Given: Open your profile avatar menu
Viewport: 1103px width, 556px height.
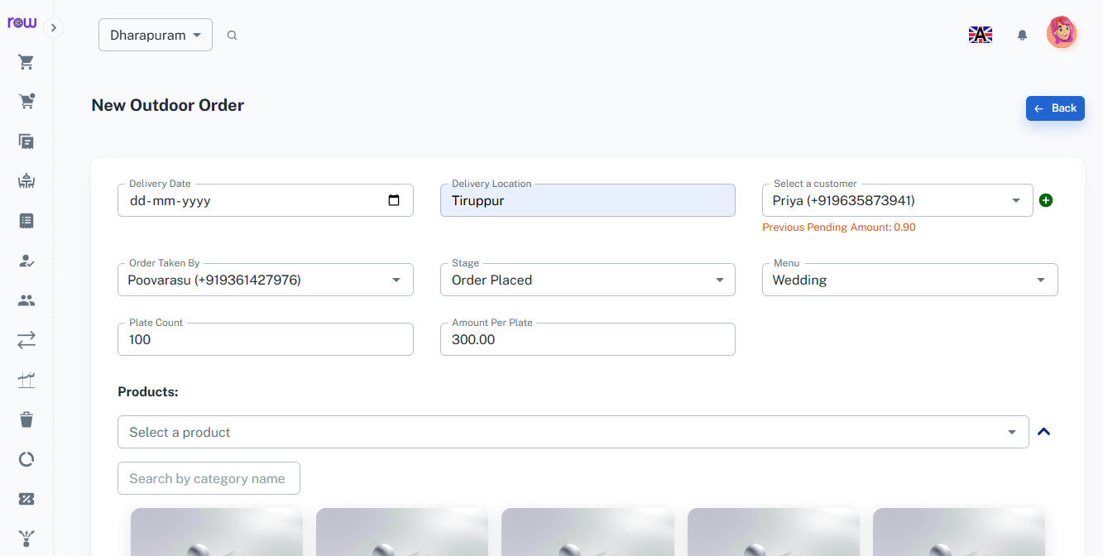Looking at the screenshot, I should click(x=1062, y=31).
